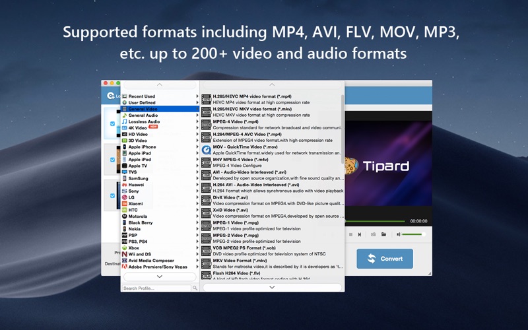528x330 pixels.
Task: Adjust the green volume slider
Action: pyautogui.click(x=414, y=234)
